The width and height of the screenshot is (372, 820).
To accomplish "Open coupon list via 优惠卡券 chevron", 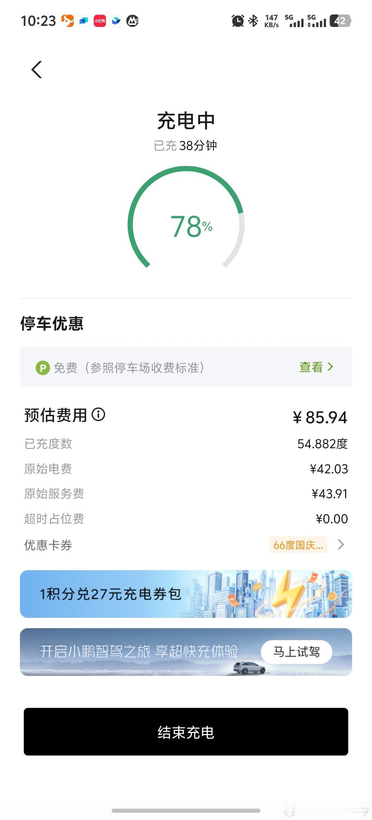I will (x=341, y=545).
